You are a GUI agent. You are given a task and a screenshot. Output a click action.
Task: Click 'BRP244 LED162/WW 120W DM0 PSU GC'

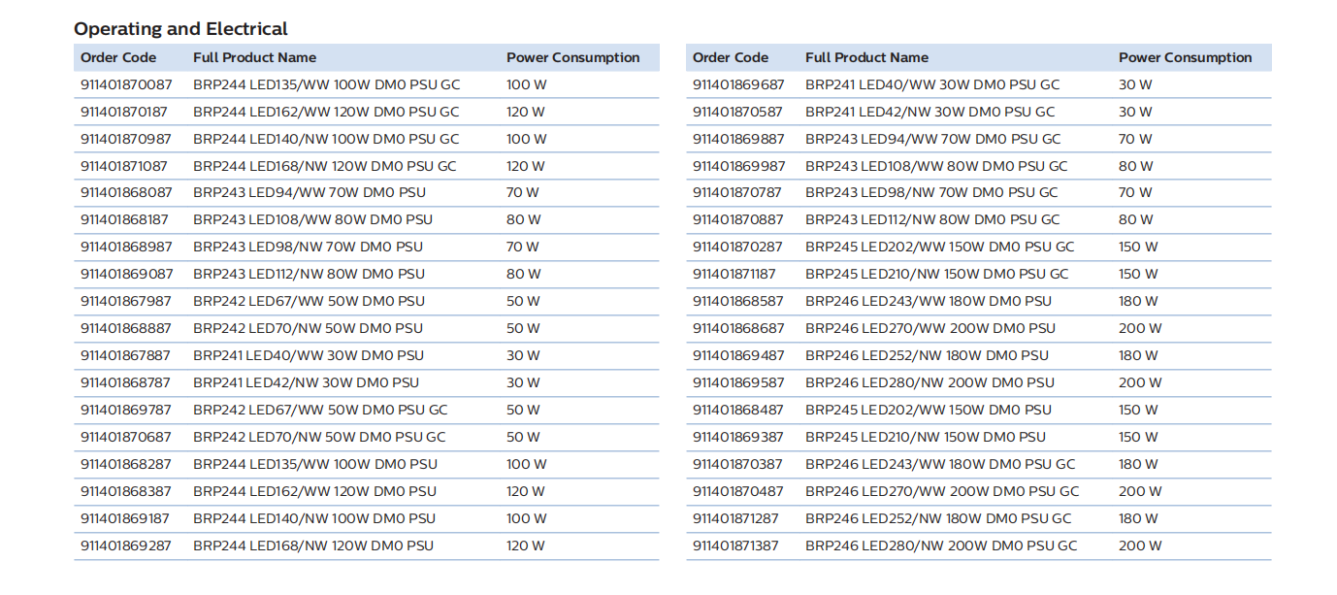[326, 112]
